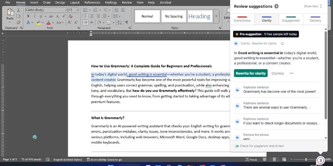Toggle Underline formatting
The image size is (333, 166).
pyautogui.click(x=40, y=16)
